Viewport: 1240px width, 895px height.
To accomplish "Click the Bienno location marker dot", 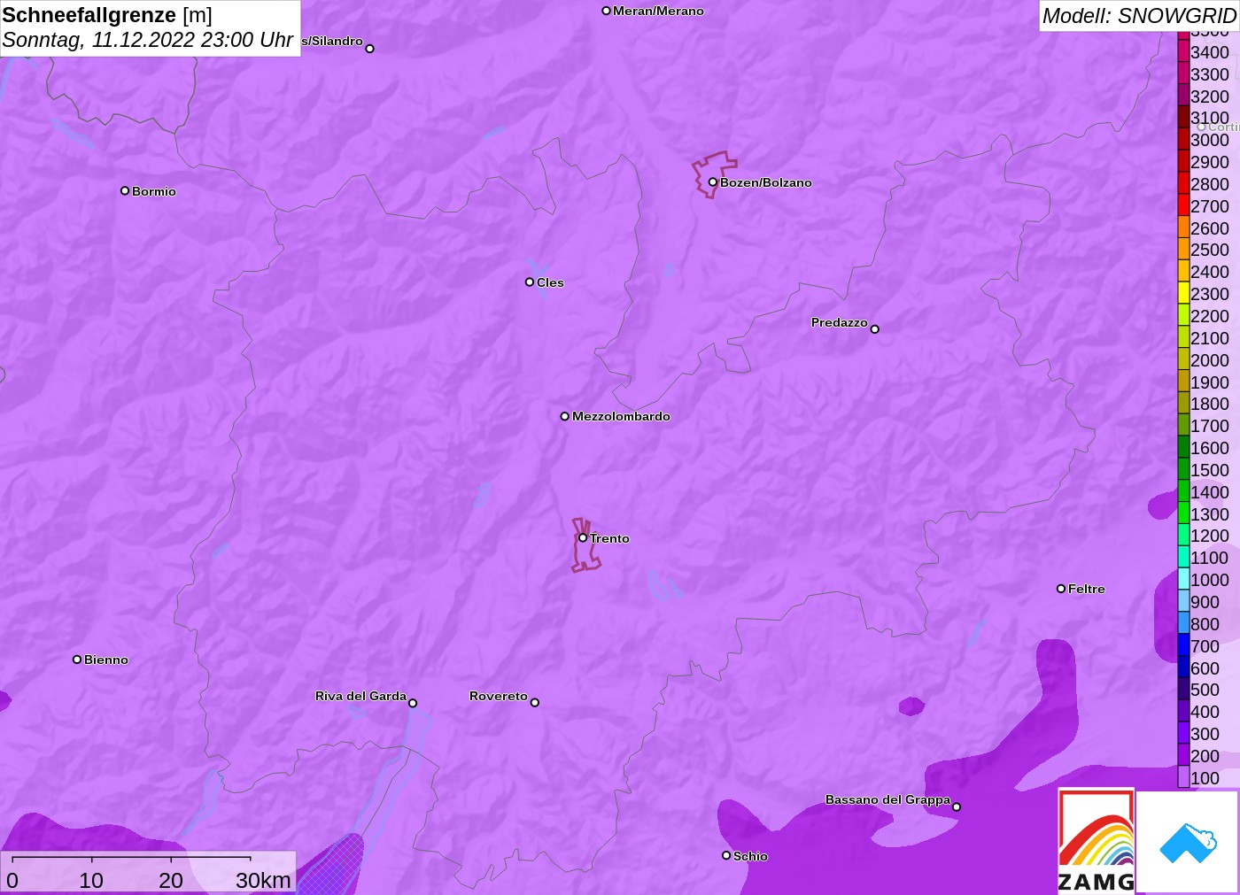I will point(77,660).
